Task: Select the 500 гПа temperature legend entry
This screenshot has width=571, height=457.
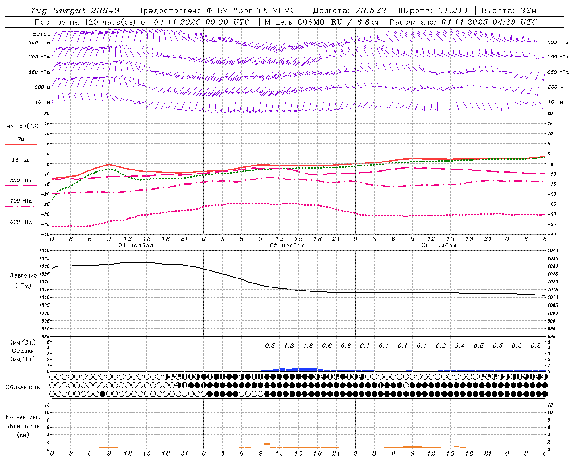Action: pos(21,222)
